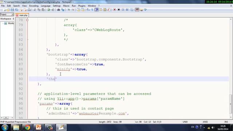Image resolution: width=233 pixels, height=131 pixels.
Task: Open the View menu
Action: (24, 6)
